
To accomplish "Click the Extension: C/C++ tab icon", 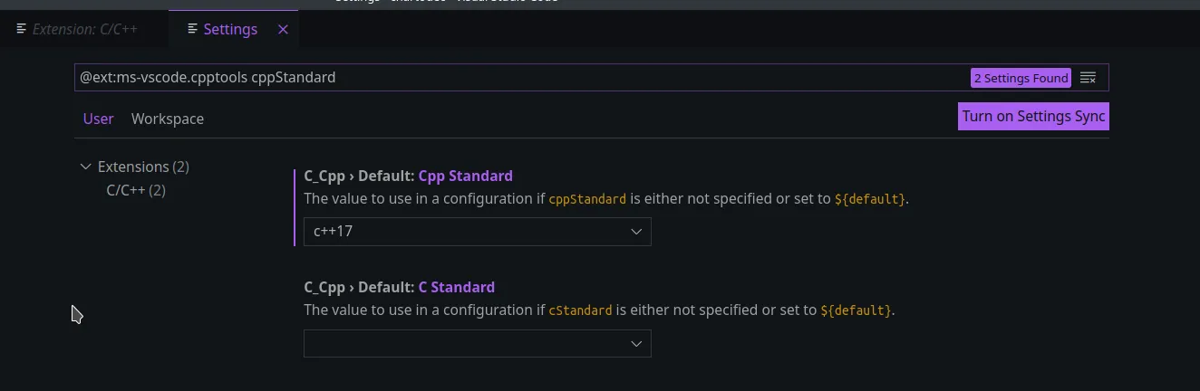I will click(x=22, y=29).
